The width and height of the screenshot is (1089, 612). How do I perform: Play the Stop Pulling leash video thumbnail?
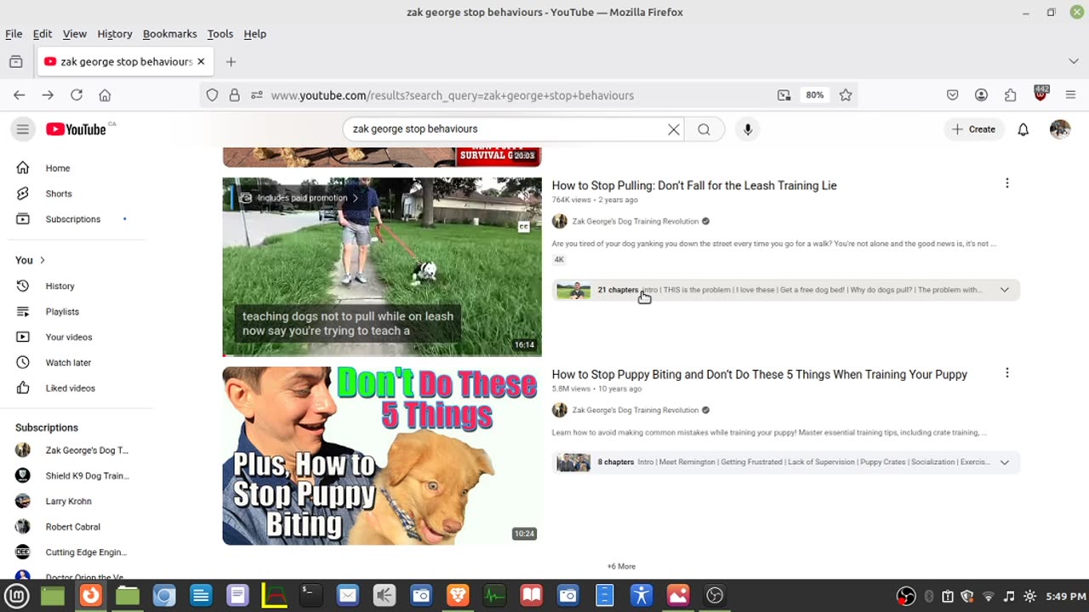[x=382, y=267]
